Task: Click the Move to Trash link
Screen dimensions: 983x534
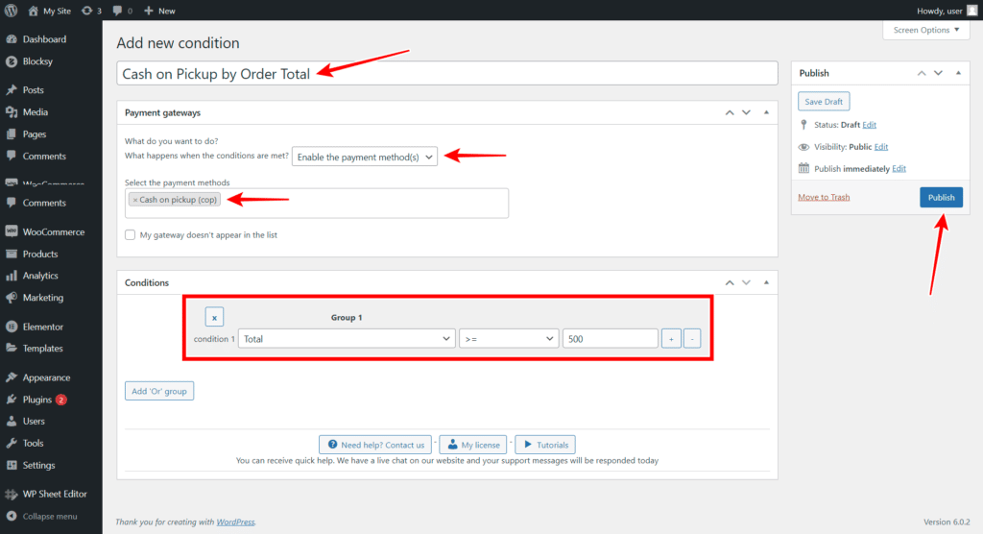Action: tap(824, 197)
